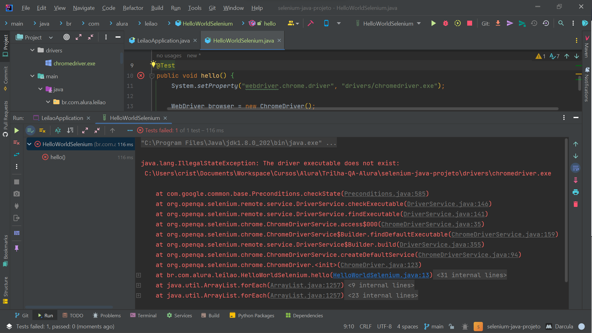
Task: Click the Git update project arrow icon
Action: [498, 23]
